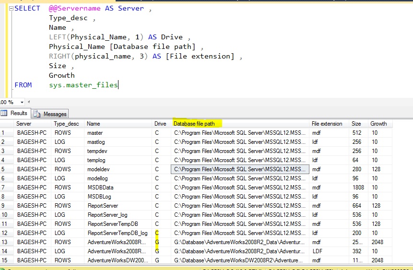413x270 pixels.
Task: Select the Server column header
Action: (33, 124)
